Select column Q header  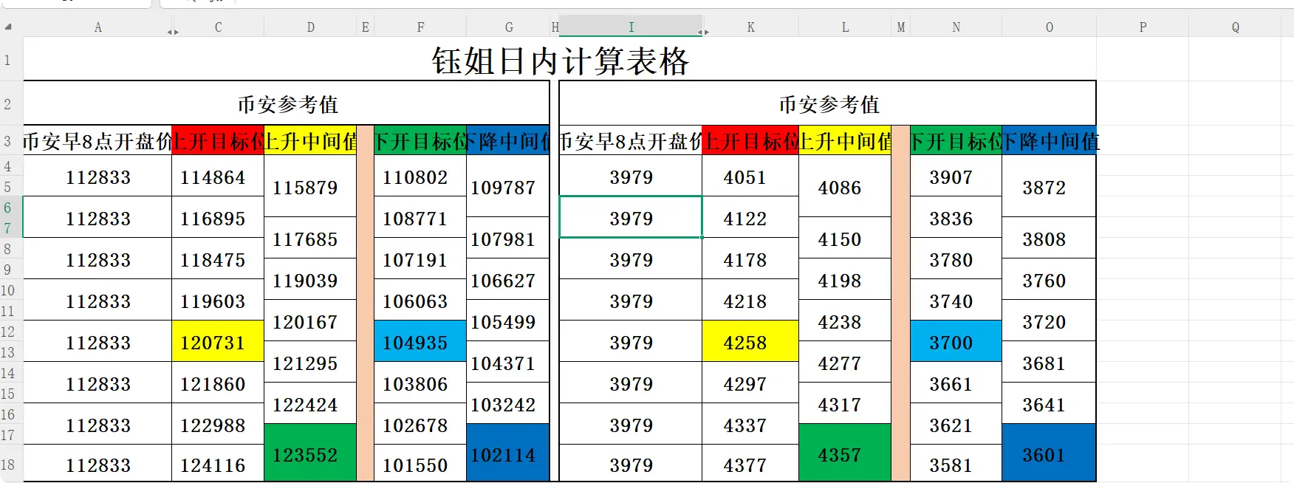1235,27
